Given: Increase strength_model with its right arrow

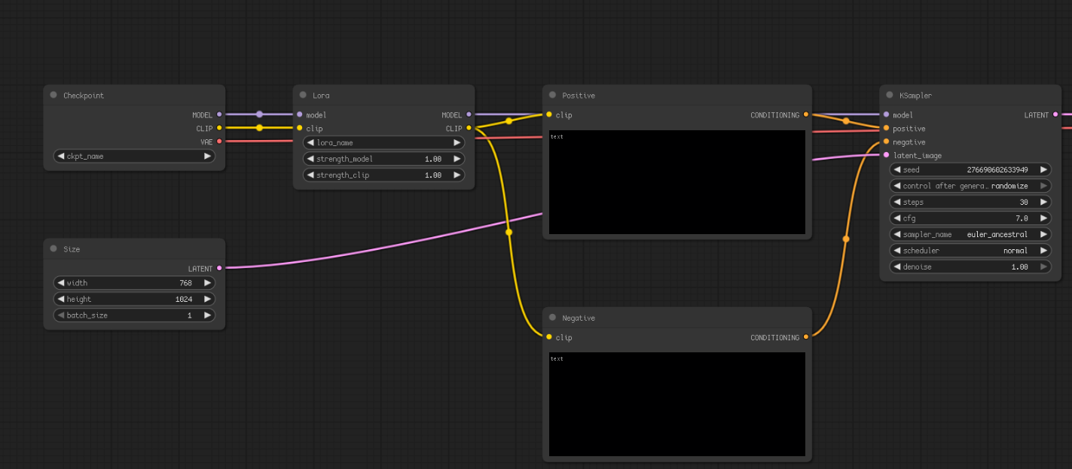Looking at the screenshot, I should tap(457, 159).
